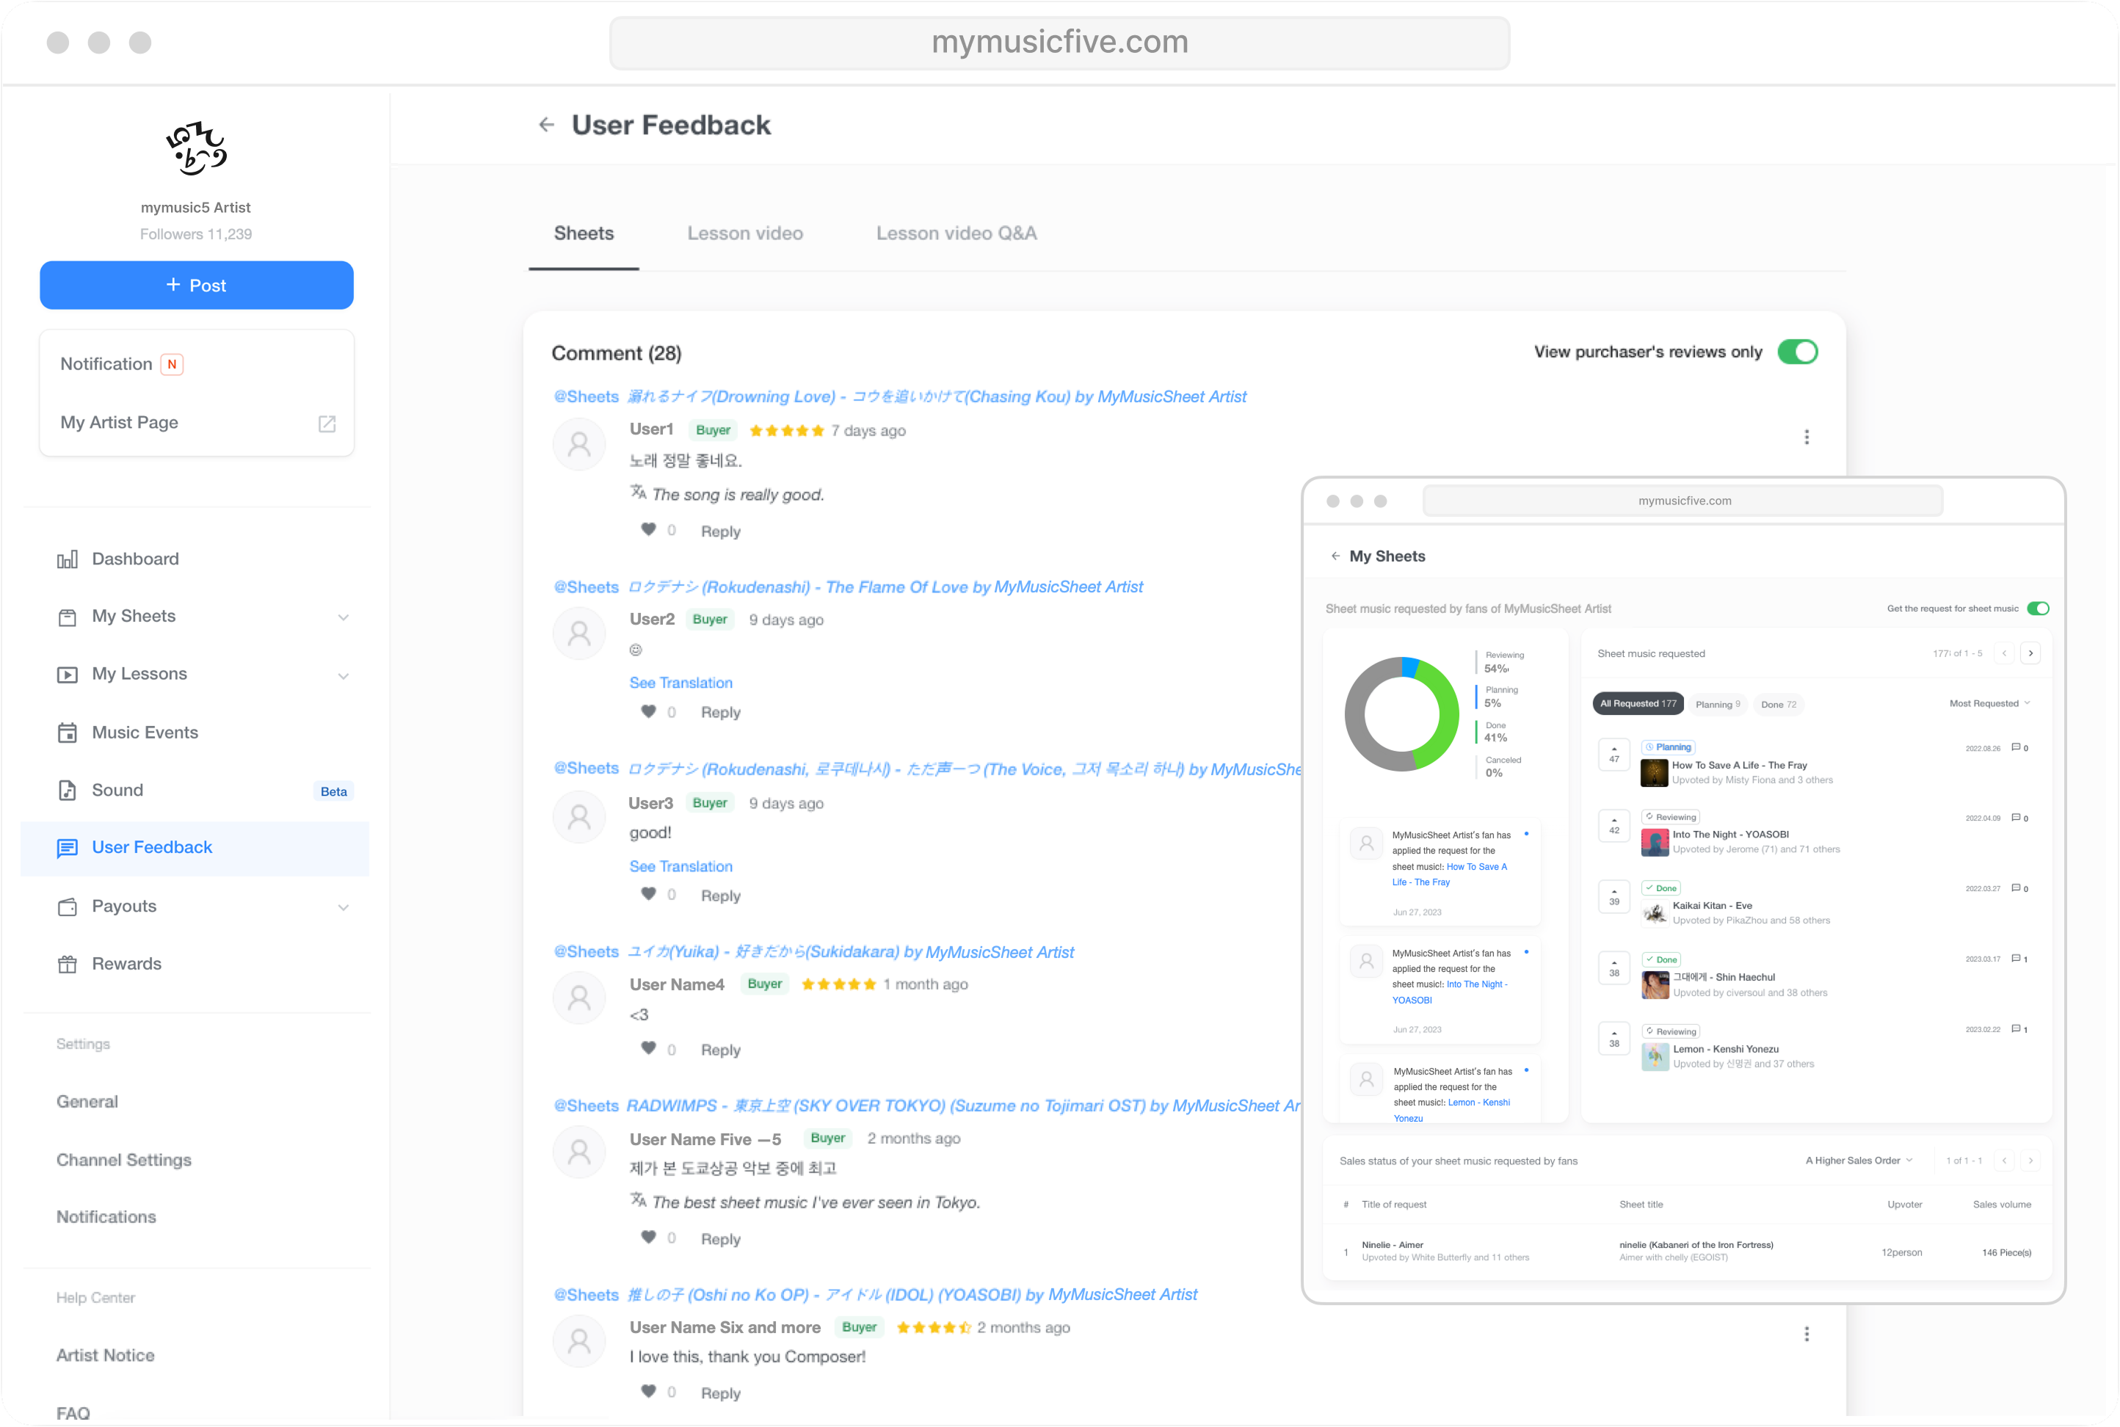Open external link icon next to My Artist Page

tap(327, 424)
